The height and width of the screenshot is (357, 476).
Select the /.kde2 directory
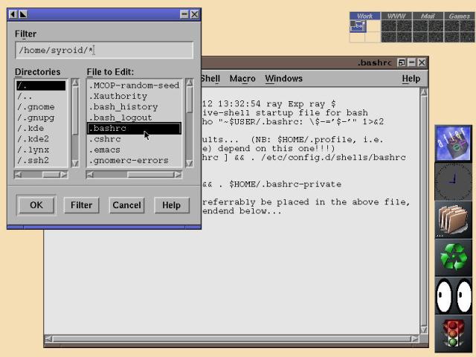[41, 139]
